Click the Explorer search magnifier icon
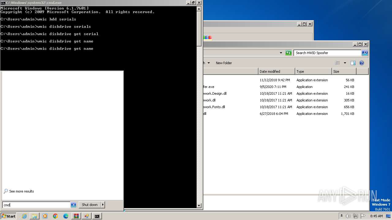 point(365,53)
